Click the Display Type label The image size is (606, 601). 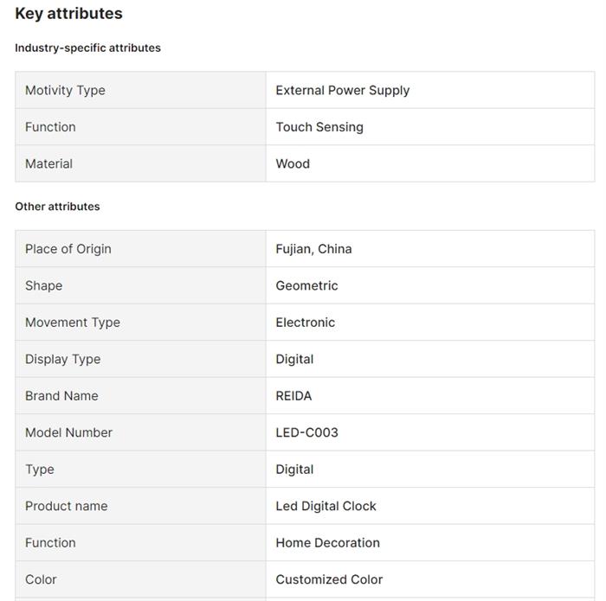pyautogui.click(x=62, y=359)
